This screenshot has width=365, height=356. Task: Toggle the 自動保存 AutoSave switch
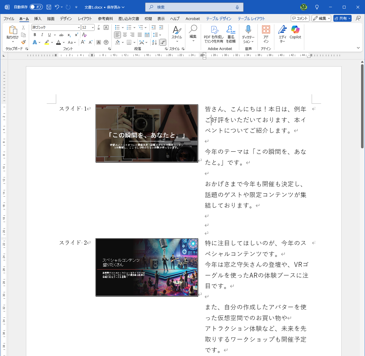point(36,7)
